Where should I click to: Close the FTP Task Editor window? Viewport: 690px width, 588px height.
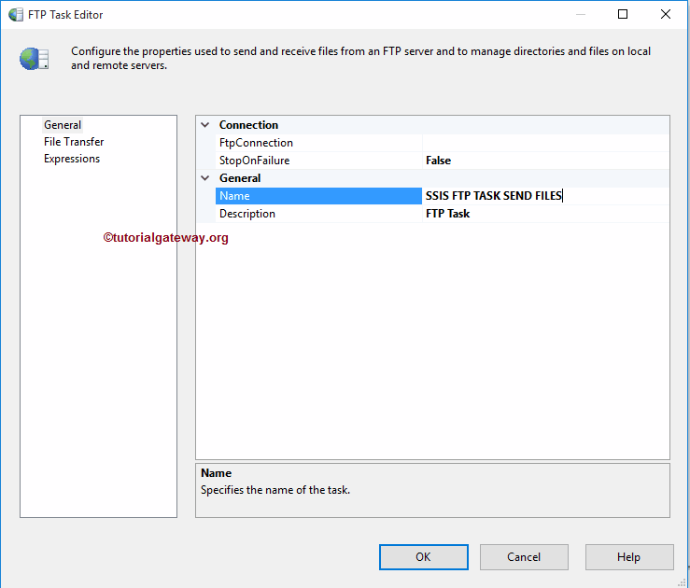(666, 14)
